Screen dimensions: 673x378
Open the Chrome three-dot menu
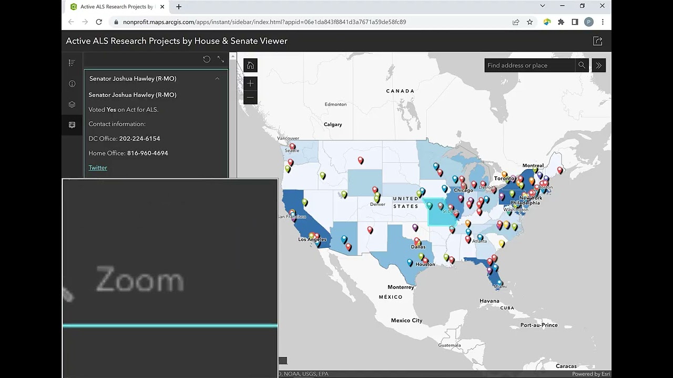click(603, 22)
